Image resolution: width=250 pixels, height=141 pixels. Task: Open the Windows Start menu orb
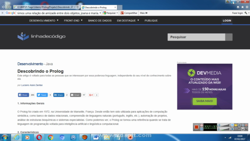click(x=5, y=137)
